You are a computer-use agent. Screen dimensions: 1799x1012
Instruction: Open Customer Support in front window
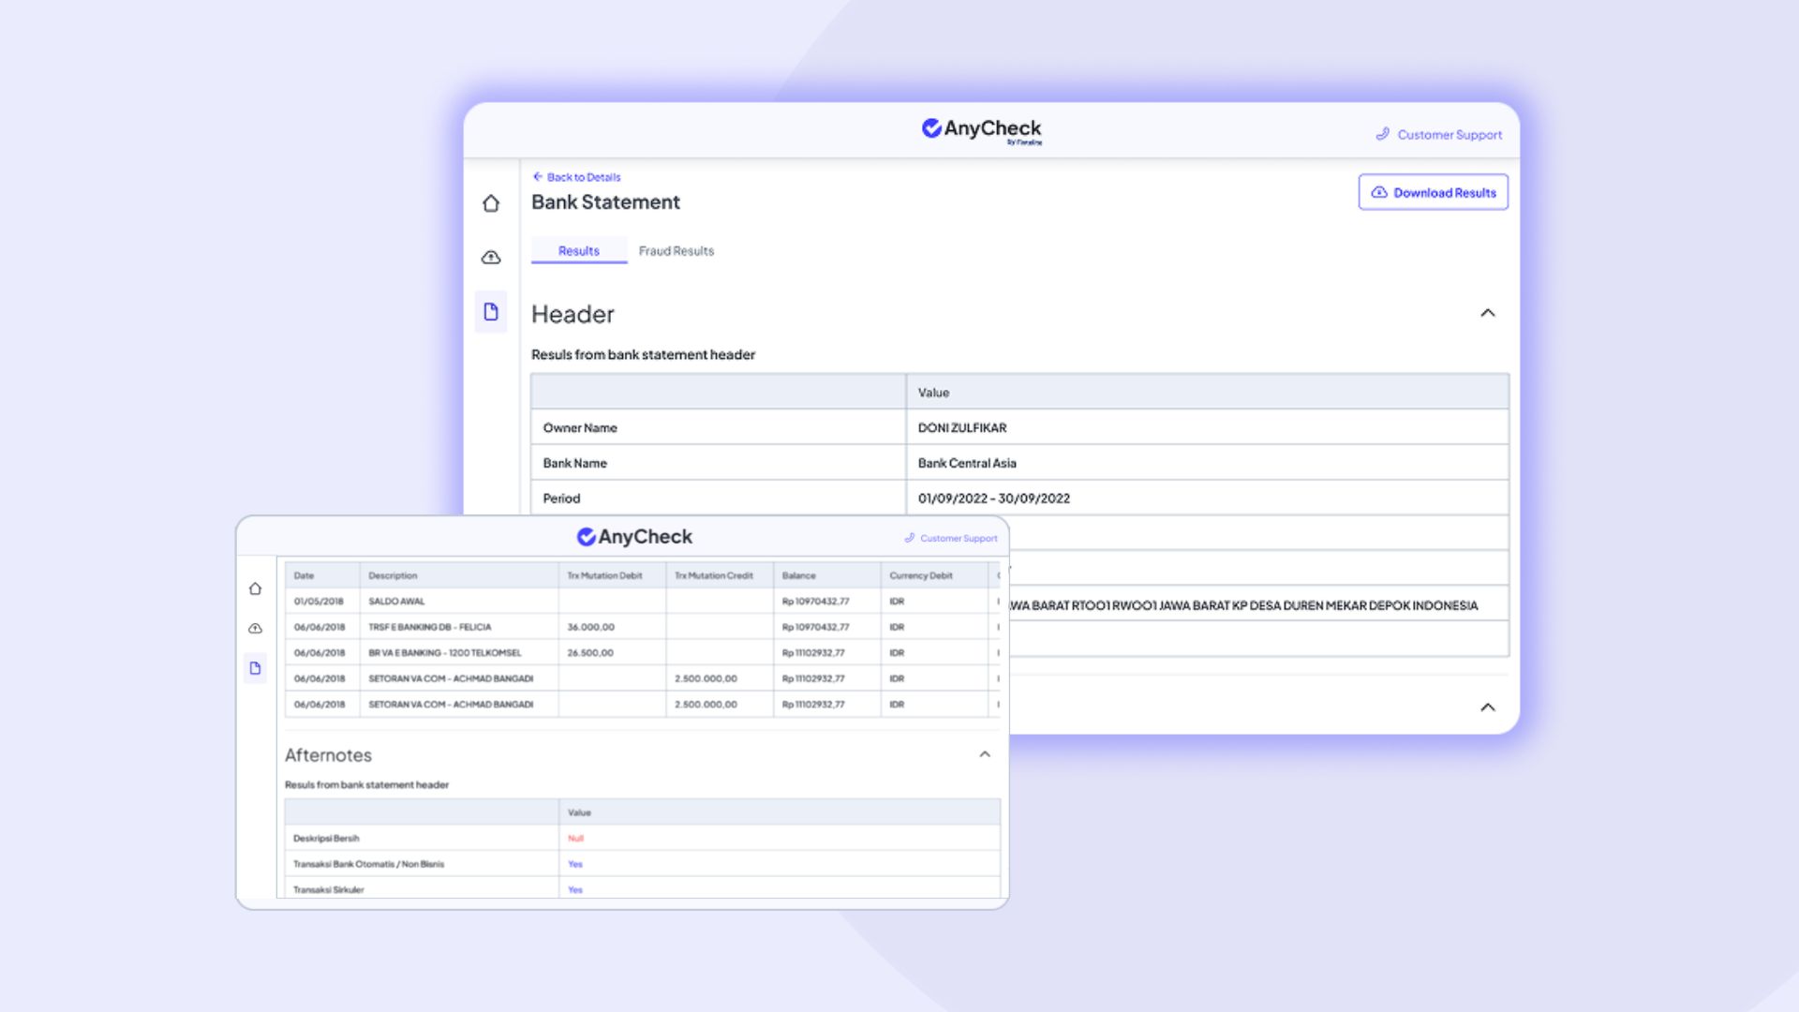[x=950, y=539]
